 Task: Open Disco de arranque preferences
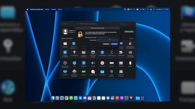(x=121, y=73)
